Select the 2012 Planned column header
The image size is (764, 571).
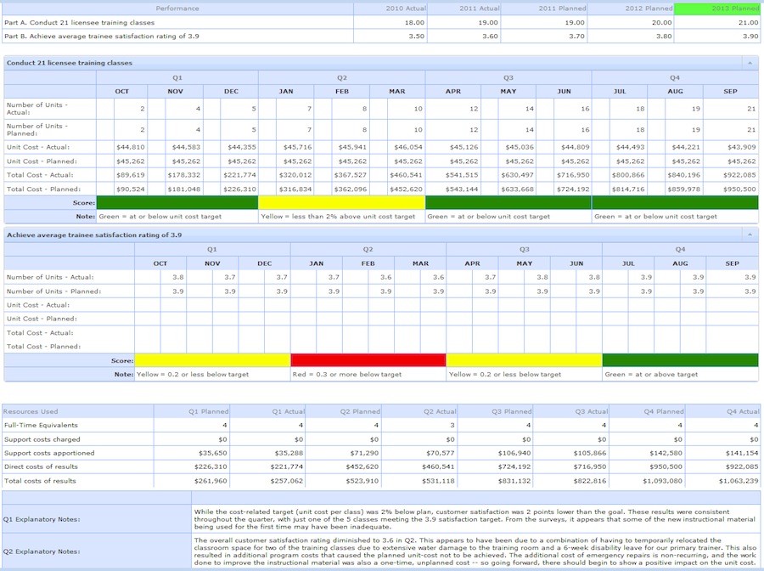pos(631,8)
